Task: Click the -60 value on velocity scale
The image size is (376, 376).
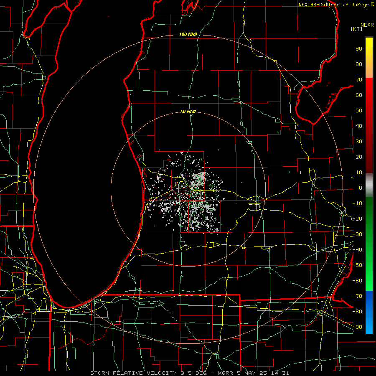Action: coord(357,281)
